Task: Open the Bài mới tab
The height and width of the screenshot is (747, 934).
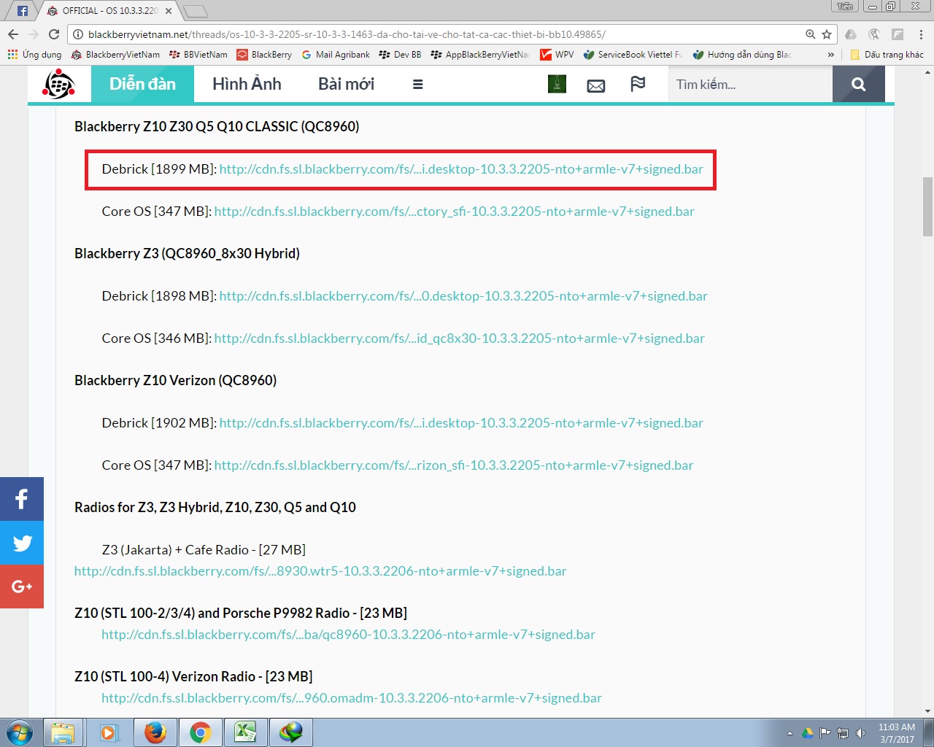Action: click(x=346, y=85)
